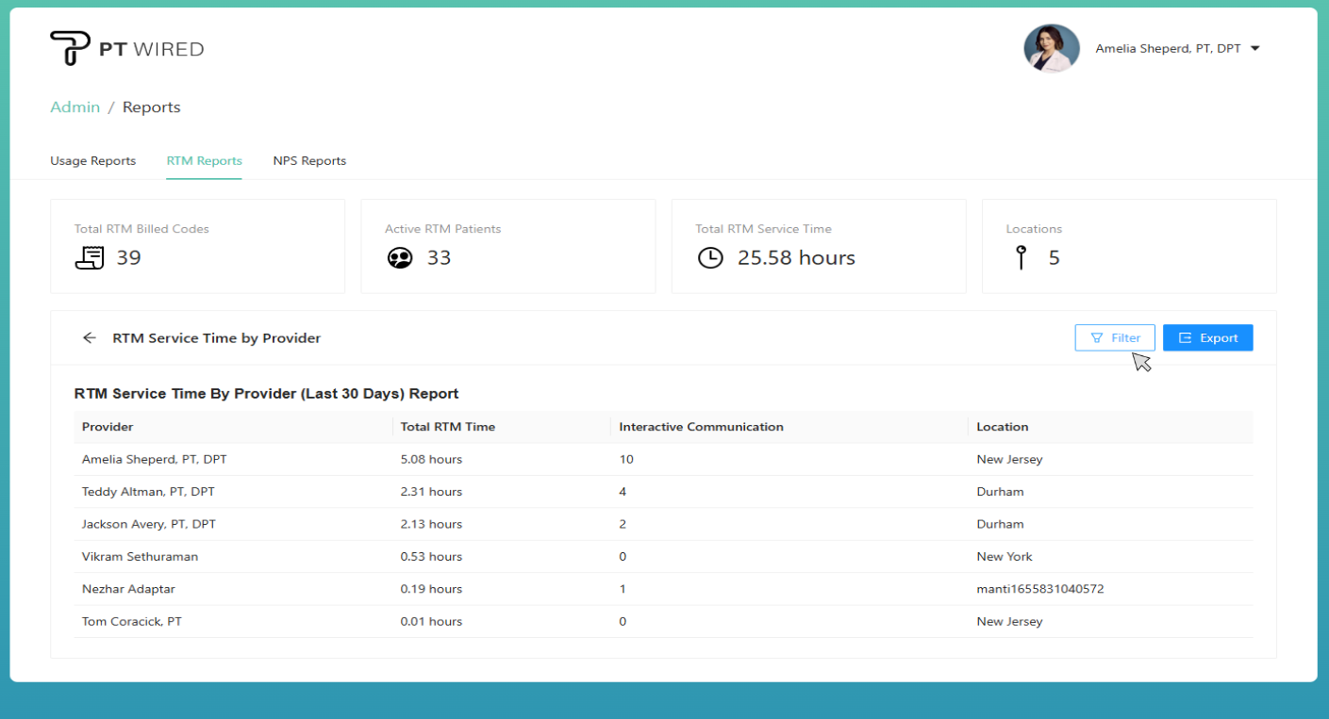Viewport: 1329px width, 719px height.
Task: Click the back arrow beside RTM Service Time
Action: coord(90,338)
